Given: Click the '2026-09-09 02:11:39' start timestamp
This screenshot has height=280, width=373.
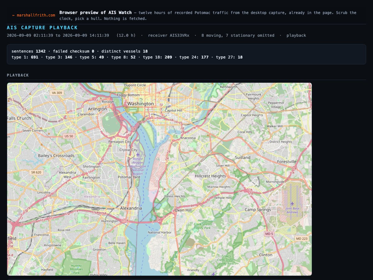Looking at the screenshot, I should click(30, 35).
